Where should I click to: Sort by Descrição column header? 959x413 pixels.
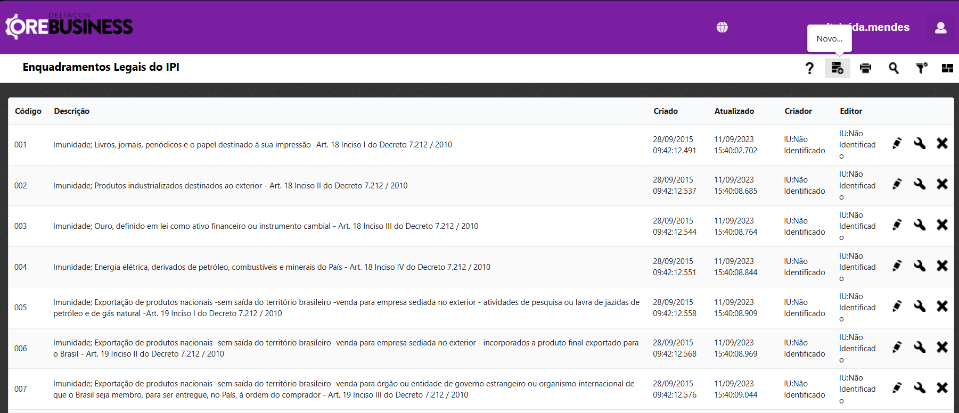pyautogui.click(x=71, y=111)
